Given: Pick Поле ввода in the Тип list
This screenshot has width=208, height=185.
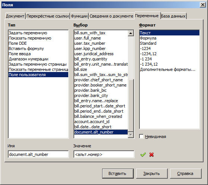Looking at the screenshot, I should pos(38,54).
